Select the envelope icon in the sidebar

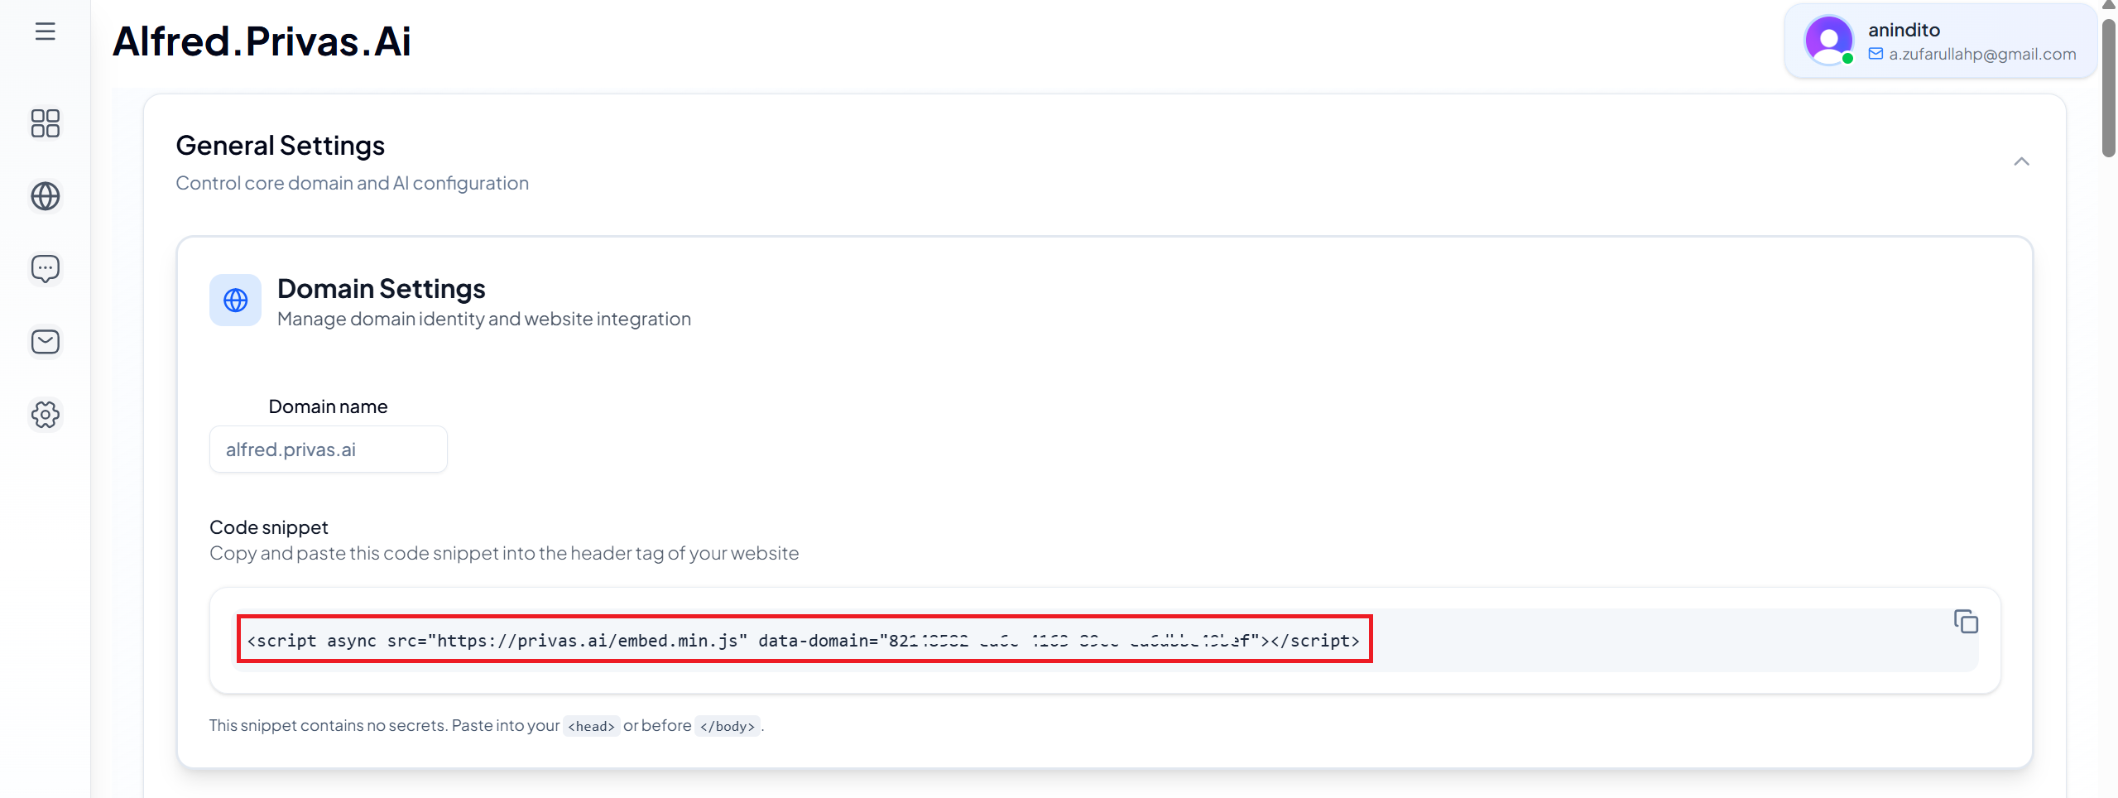tap(46, 341)
